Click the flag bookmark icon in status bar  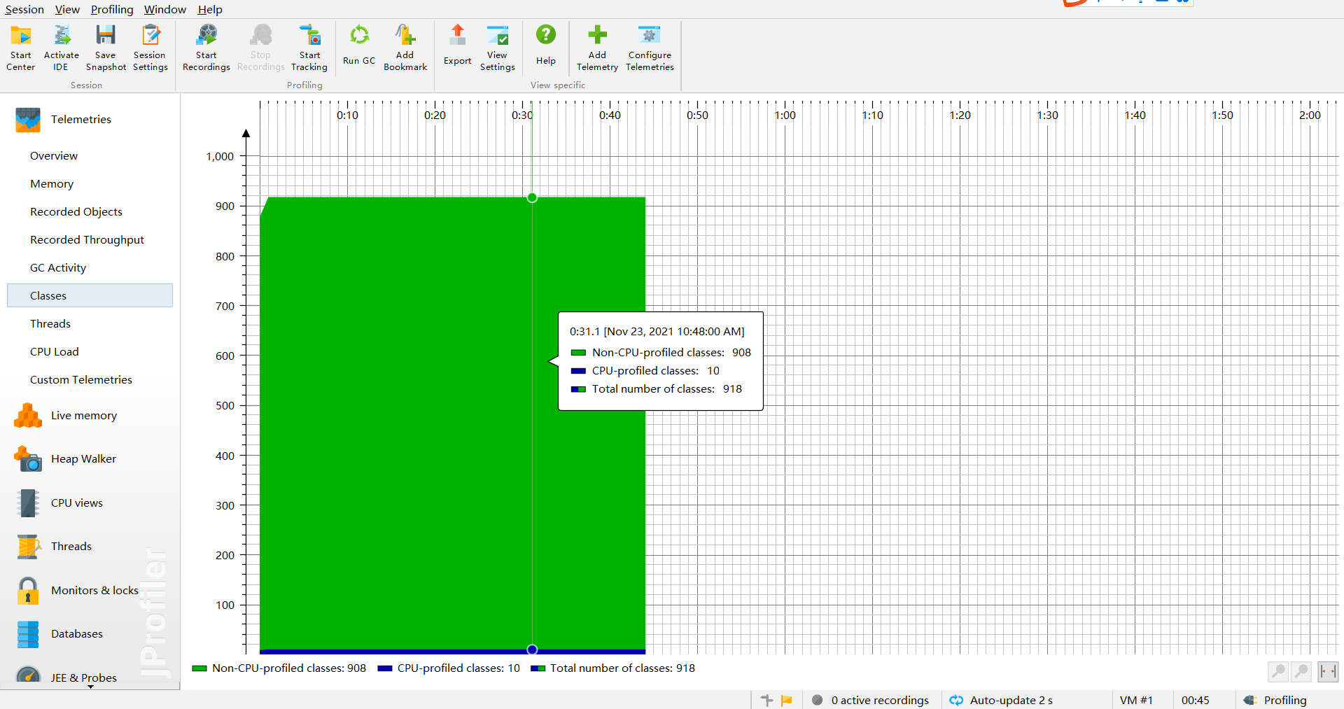787,700
